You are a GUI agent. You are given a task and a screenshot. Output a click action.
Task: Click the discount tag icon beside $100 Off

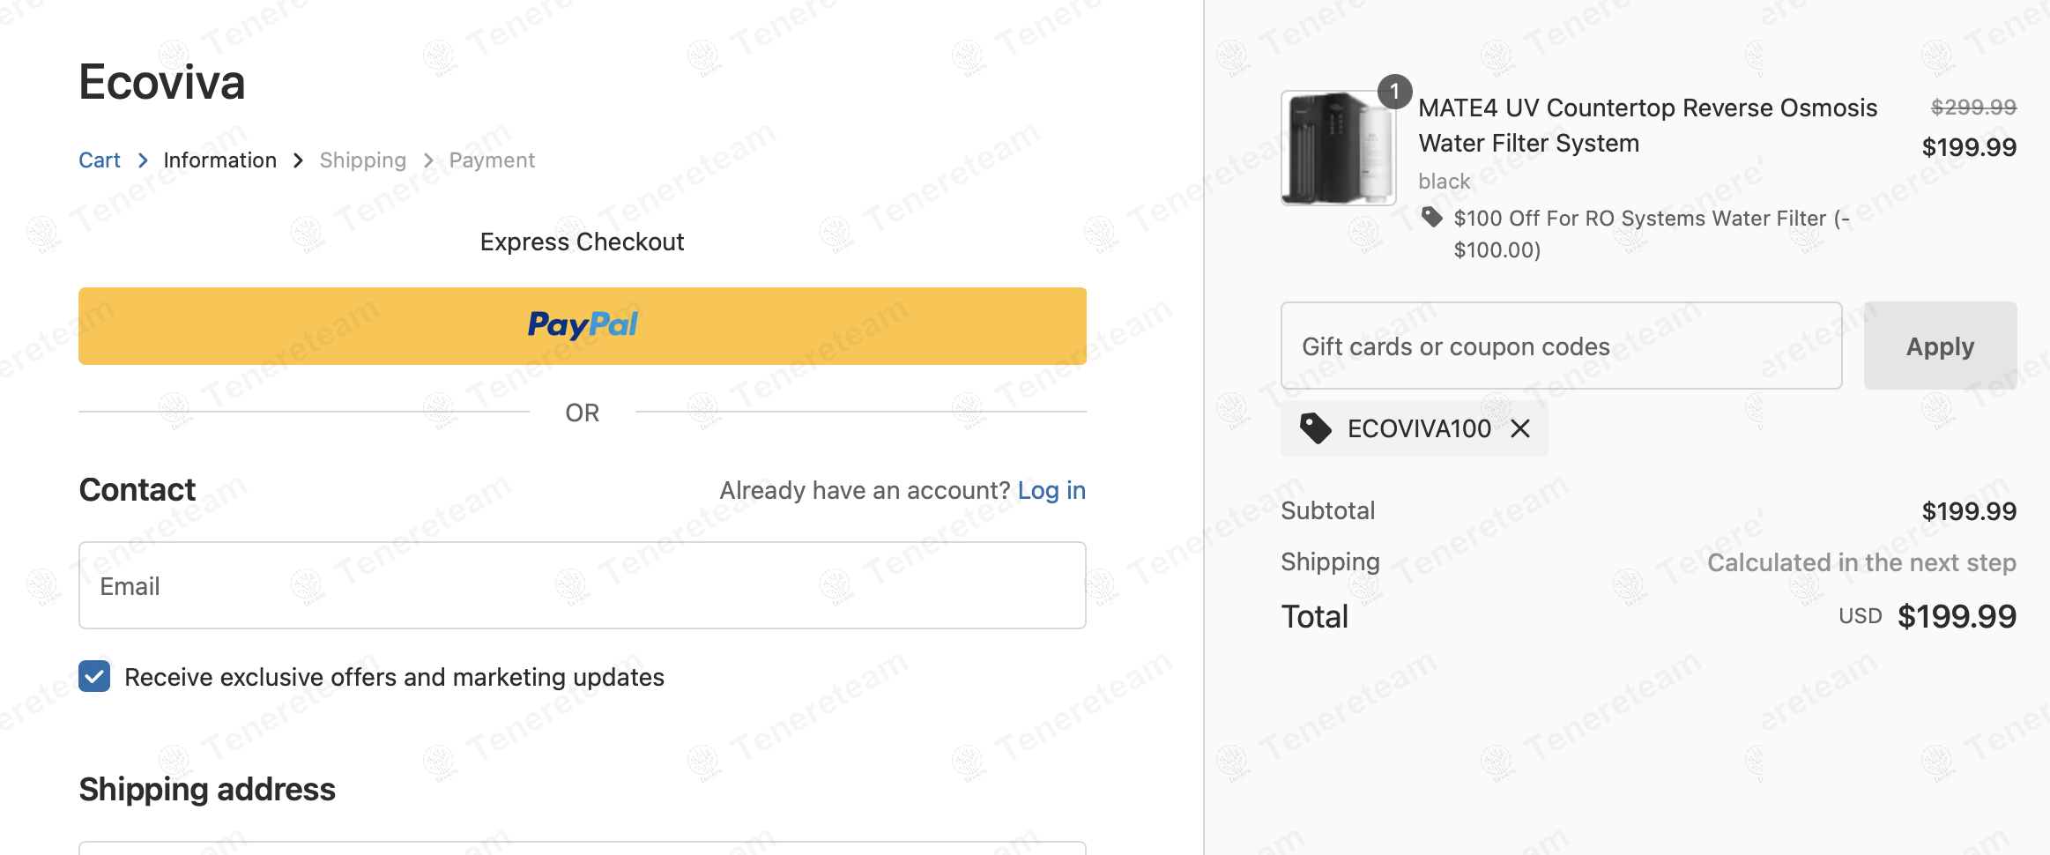point(1432,217)
